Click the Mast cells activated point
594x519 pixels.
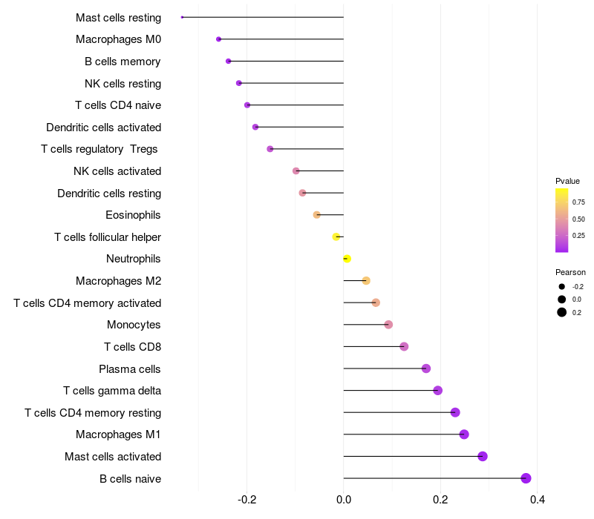point(482,456)
